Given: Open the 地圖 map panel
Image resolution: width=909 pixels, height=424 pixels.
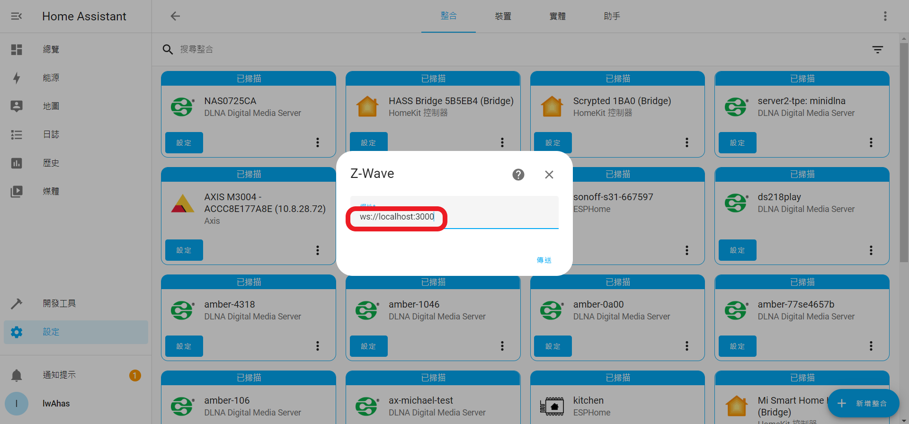Looking at the screenshot, I should click(76, 106).
